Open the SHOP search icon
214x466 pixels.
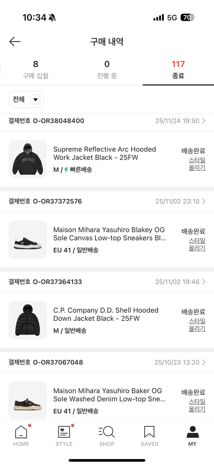107,432
